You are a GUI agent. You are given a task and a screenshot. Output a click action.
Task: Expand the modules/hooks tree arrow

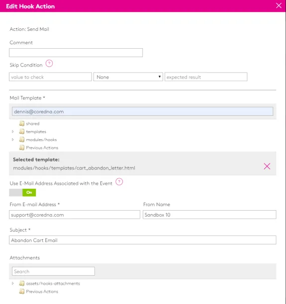coord(13,140)
